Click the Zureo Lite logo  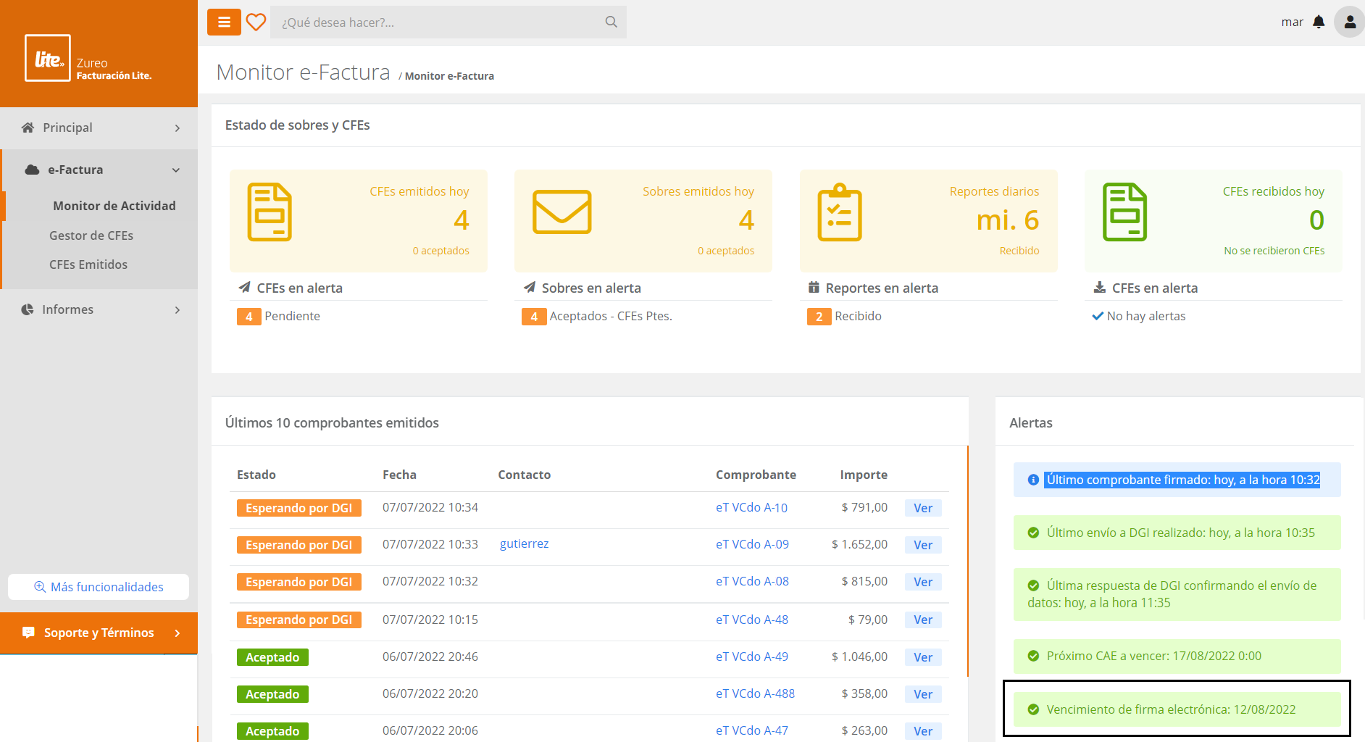(48, 59)
